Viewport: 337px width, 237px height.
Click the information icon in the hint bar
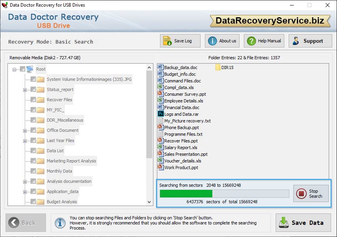tap(60, 223)
